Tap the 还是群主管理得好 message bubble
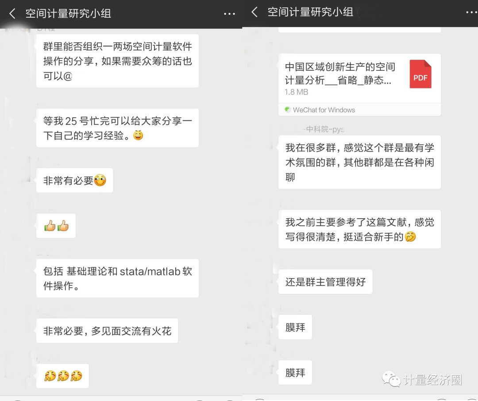The width and height of the screenshot is (478, 401). coord(325,282)
